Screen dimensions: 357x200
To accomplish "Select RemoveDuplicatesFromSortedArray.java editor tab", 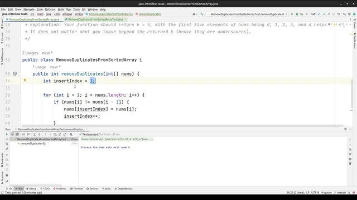I will click(x=34, y=19).
